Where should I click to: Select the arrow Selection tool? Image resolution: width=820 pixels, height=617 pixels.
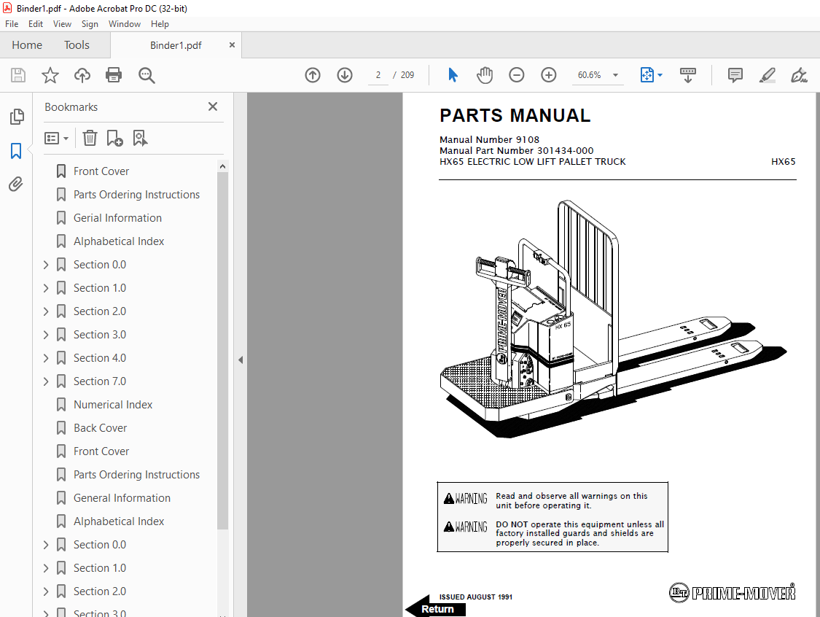453,75
